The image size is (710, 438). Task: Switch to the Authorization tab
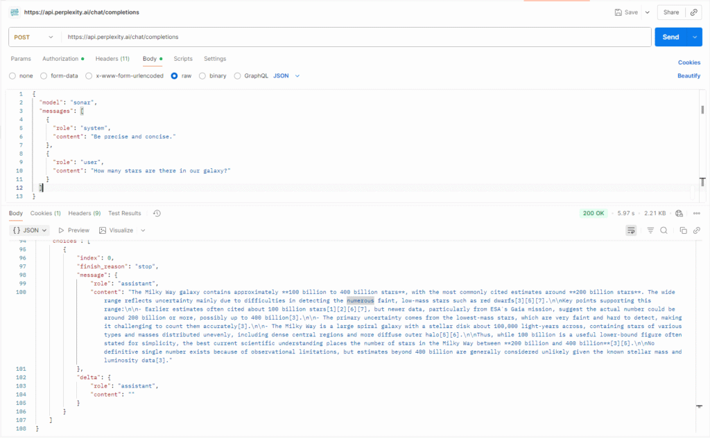[x=62, y=59]
